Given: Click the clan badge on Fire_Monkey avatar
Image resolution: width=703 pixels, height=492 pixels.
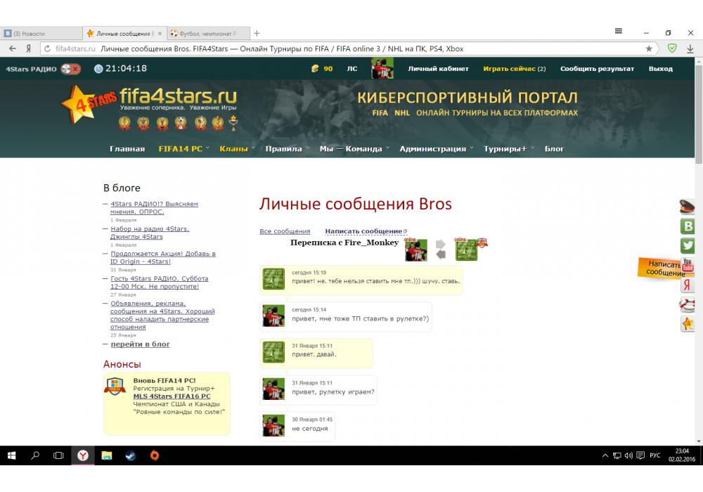Looking at the screenshot, I should point(482,242).
